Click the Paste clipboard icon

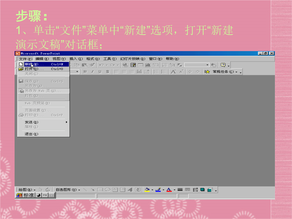click(85, 65)
